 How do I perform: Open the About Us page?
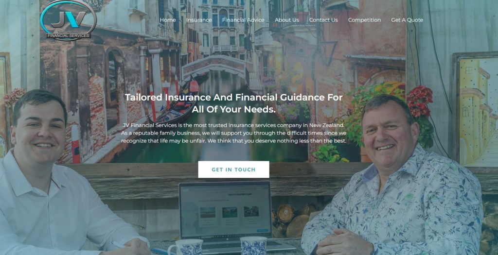[287, 20]
